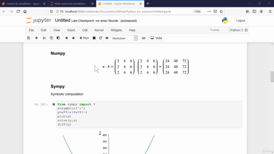Image resolution: width=274 pixels, height=154 pixels.
Task: Click tracking protection shield icon
Action: click(x=51, y=12)
